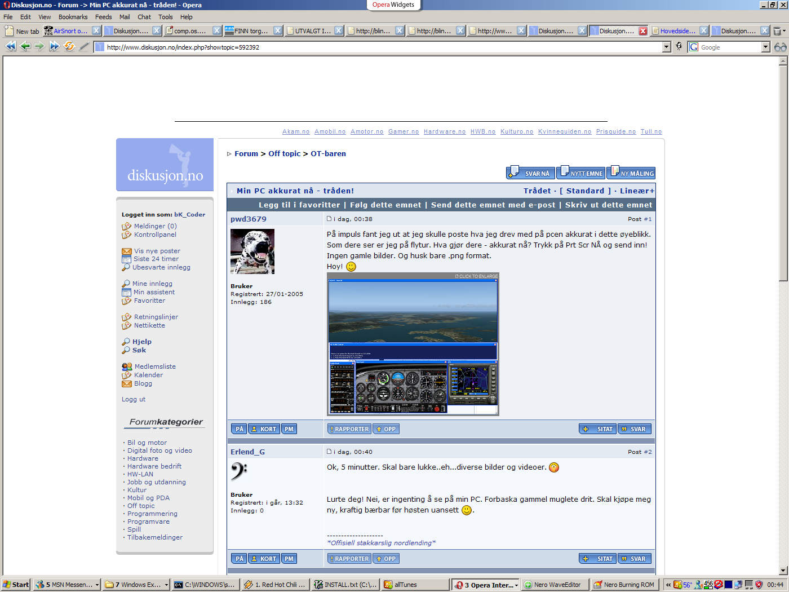The height and width of the screenshot is (592, 789).
Task: Click the NYTT EMNE button
Action: 580,173
